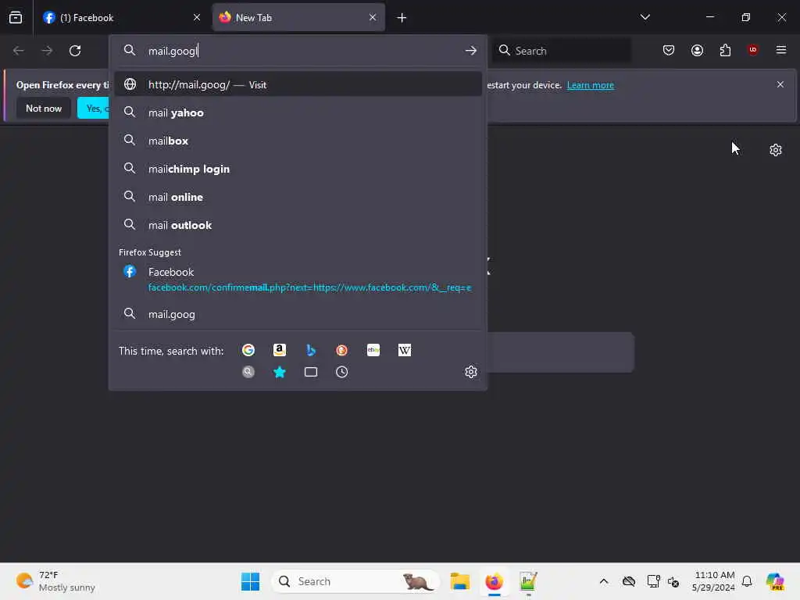Click the cyan Yes button in banner
This screenshot has height=600, width=800.
point(94,108)
